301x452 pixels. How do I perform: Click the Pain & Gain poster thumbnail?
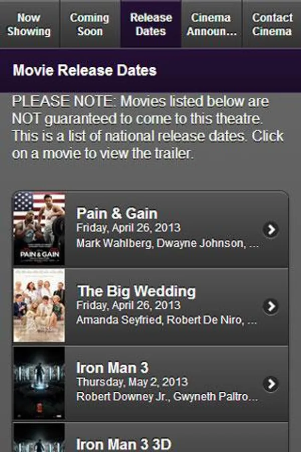pos(39,229)
